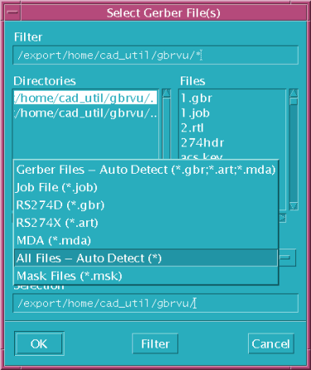Confirm with the OK button
The height and width of the screenshot is (370, 311).
coord(39,343)
